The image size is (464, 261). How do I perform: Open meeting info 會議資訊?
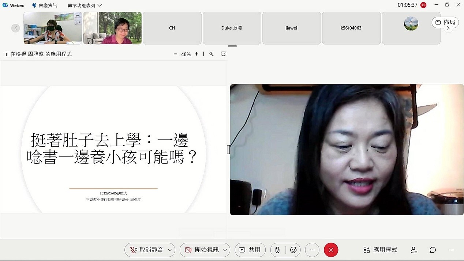click(45, 5)
